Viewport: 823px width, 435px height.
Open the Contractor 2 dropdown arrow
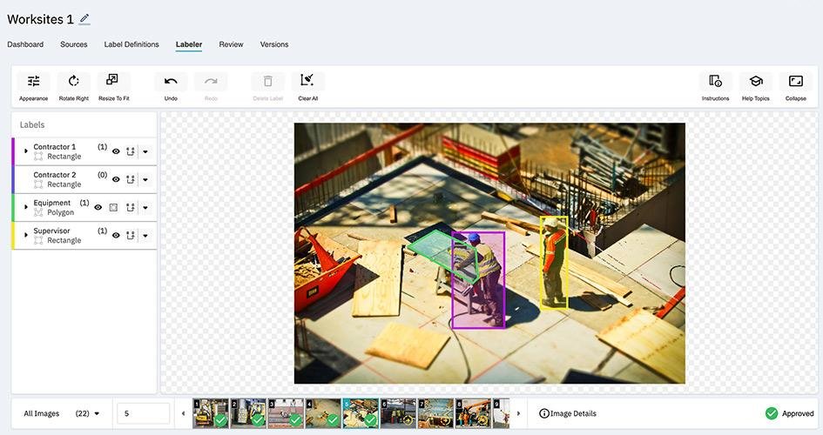[145, 179]
